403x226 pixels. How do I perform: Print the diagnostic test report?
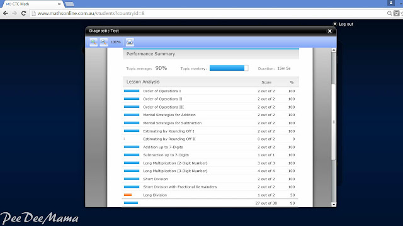(130, 42)
